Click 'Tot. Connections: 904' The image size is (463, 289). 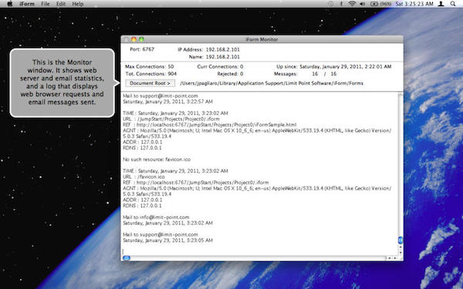pyautogui.click(x=151, y=74)
